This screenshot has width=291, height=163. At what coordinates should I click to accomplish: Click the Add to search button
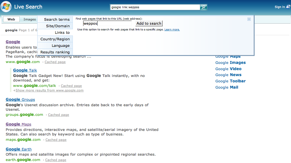[x=149, y=23]
